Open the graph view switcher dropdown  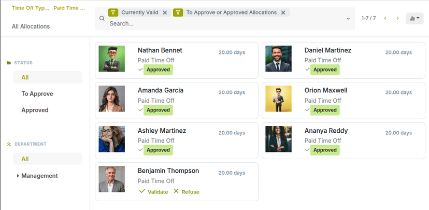coord(414,18)
